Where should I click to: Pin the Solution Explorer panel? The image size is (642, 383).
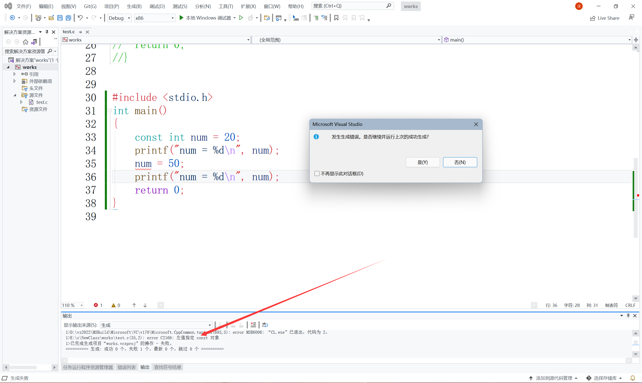[x=47, y=32]
